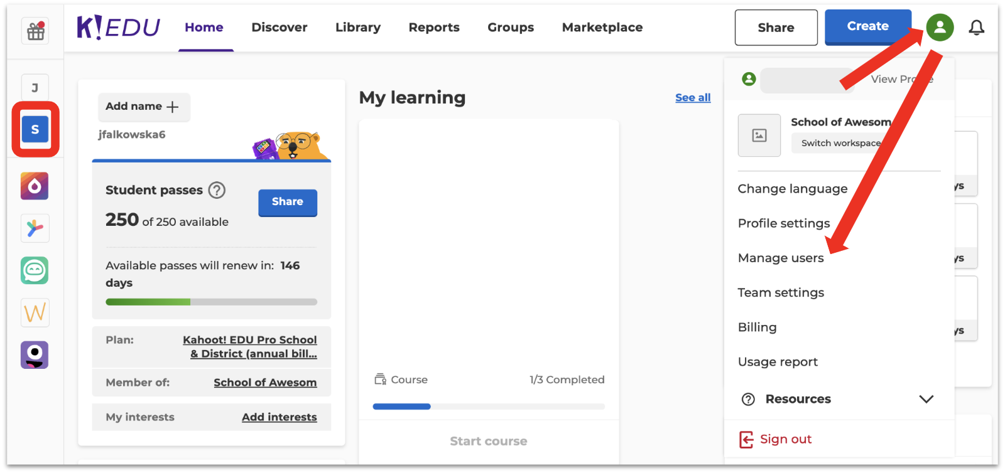Click the passes renewal green progress bar
This screenshot has height=473, width=1005.
click(211, 302)
